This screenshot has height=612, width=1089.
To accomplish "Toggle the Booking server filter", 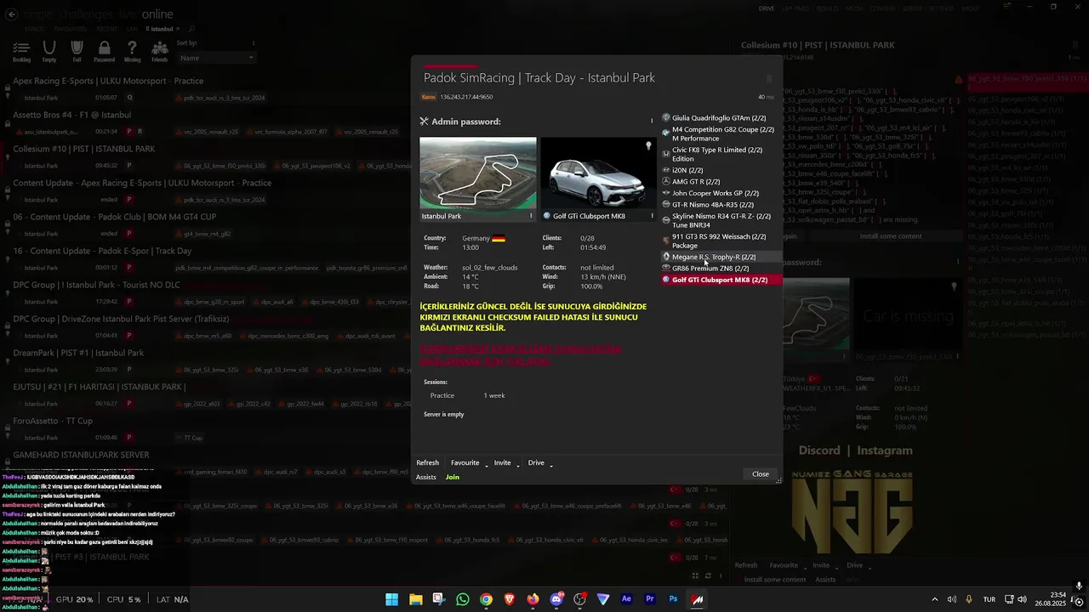I will (21, 52).
